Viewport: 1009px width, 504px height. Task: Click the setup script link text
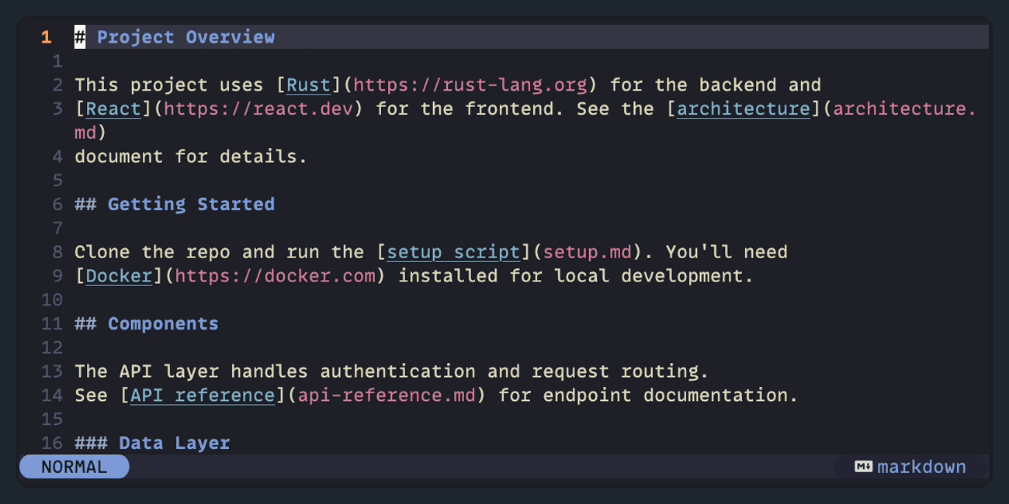pos(453,252)
